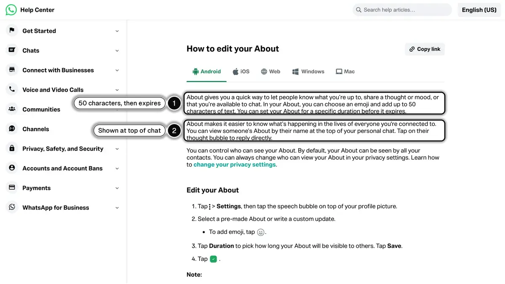Click the Chats sidebar icon

(x=12, y=50)
